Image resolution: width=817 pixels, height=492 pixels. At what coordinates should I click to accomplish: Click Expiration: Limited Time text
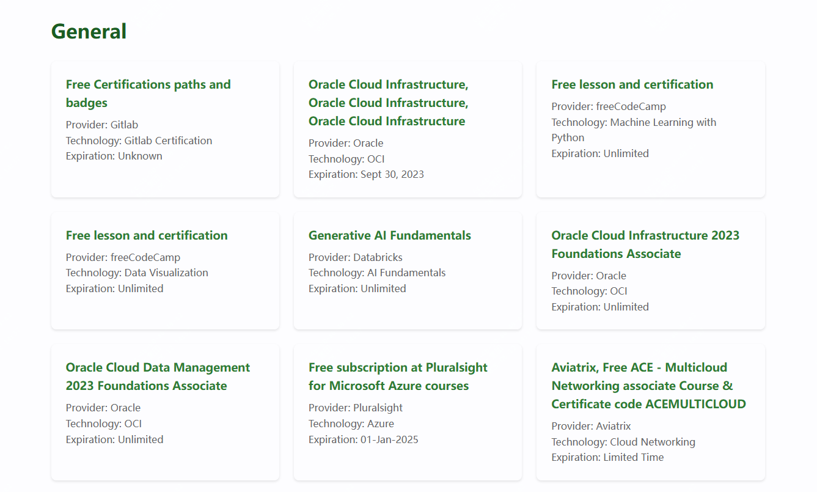(607, 457)
